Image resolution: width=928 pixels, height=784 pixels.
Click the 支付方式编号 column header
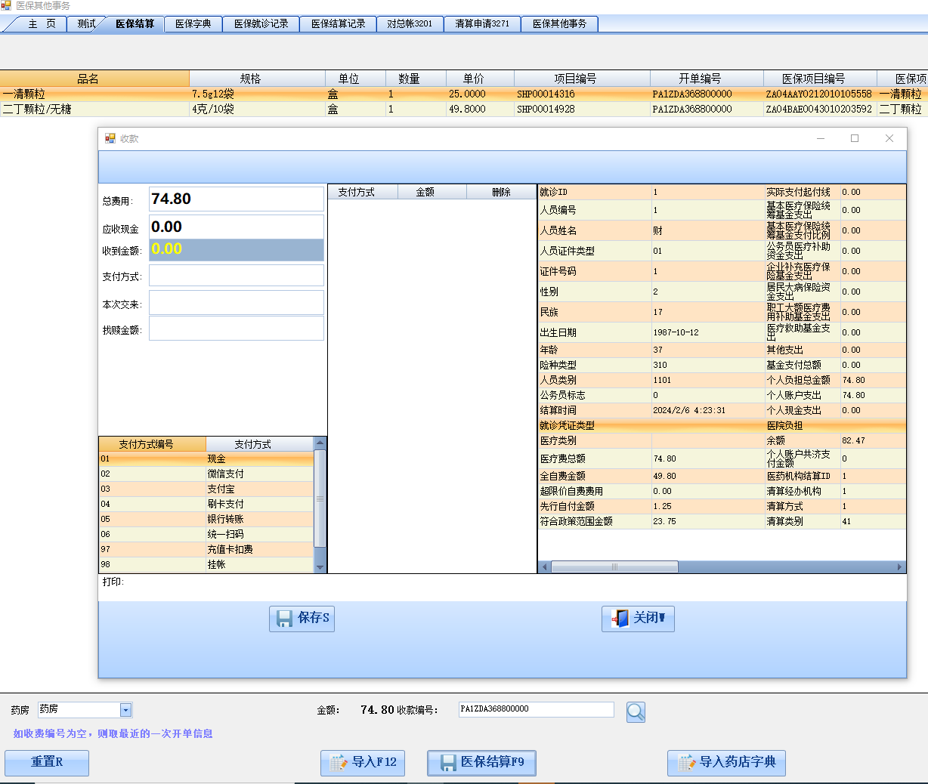[x=152, y=444]
